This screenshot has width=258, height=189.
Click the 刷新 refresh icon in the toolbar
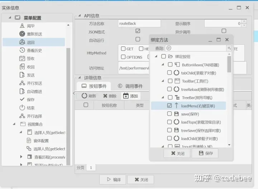84,96
